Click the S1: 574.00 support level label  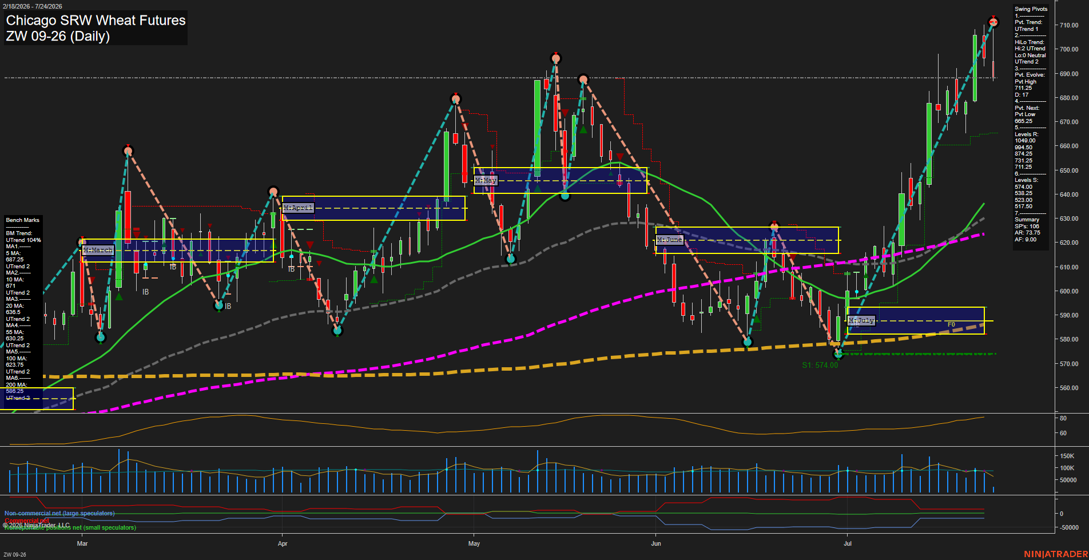pos(820,365)
